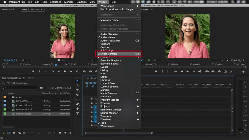Open the Program monitor button editor plus

243,72
